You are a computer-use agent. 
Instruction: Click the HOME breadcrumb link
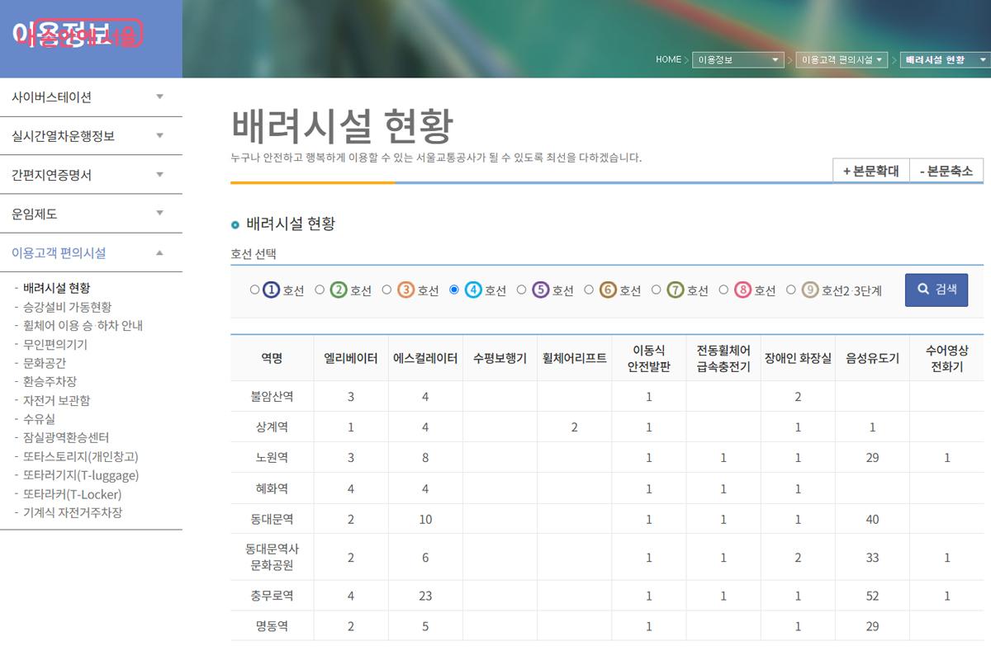coord(668,59)
